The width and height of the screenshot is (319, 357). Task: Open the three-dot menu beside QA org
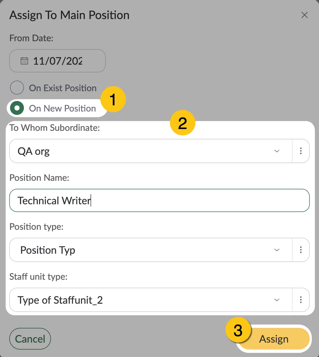(301, 151)
